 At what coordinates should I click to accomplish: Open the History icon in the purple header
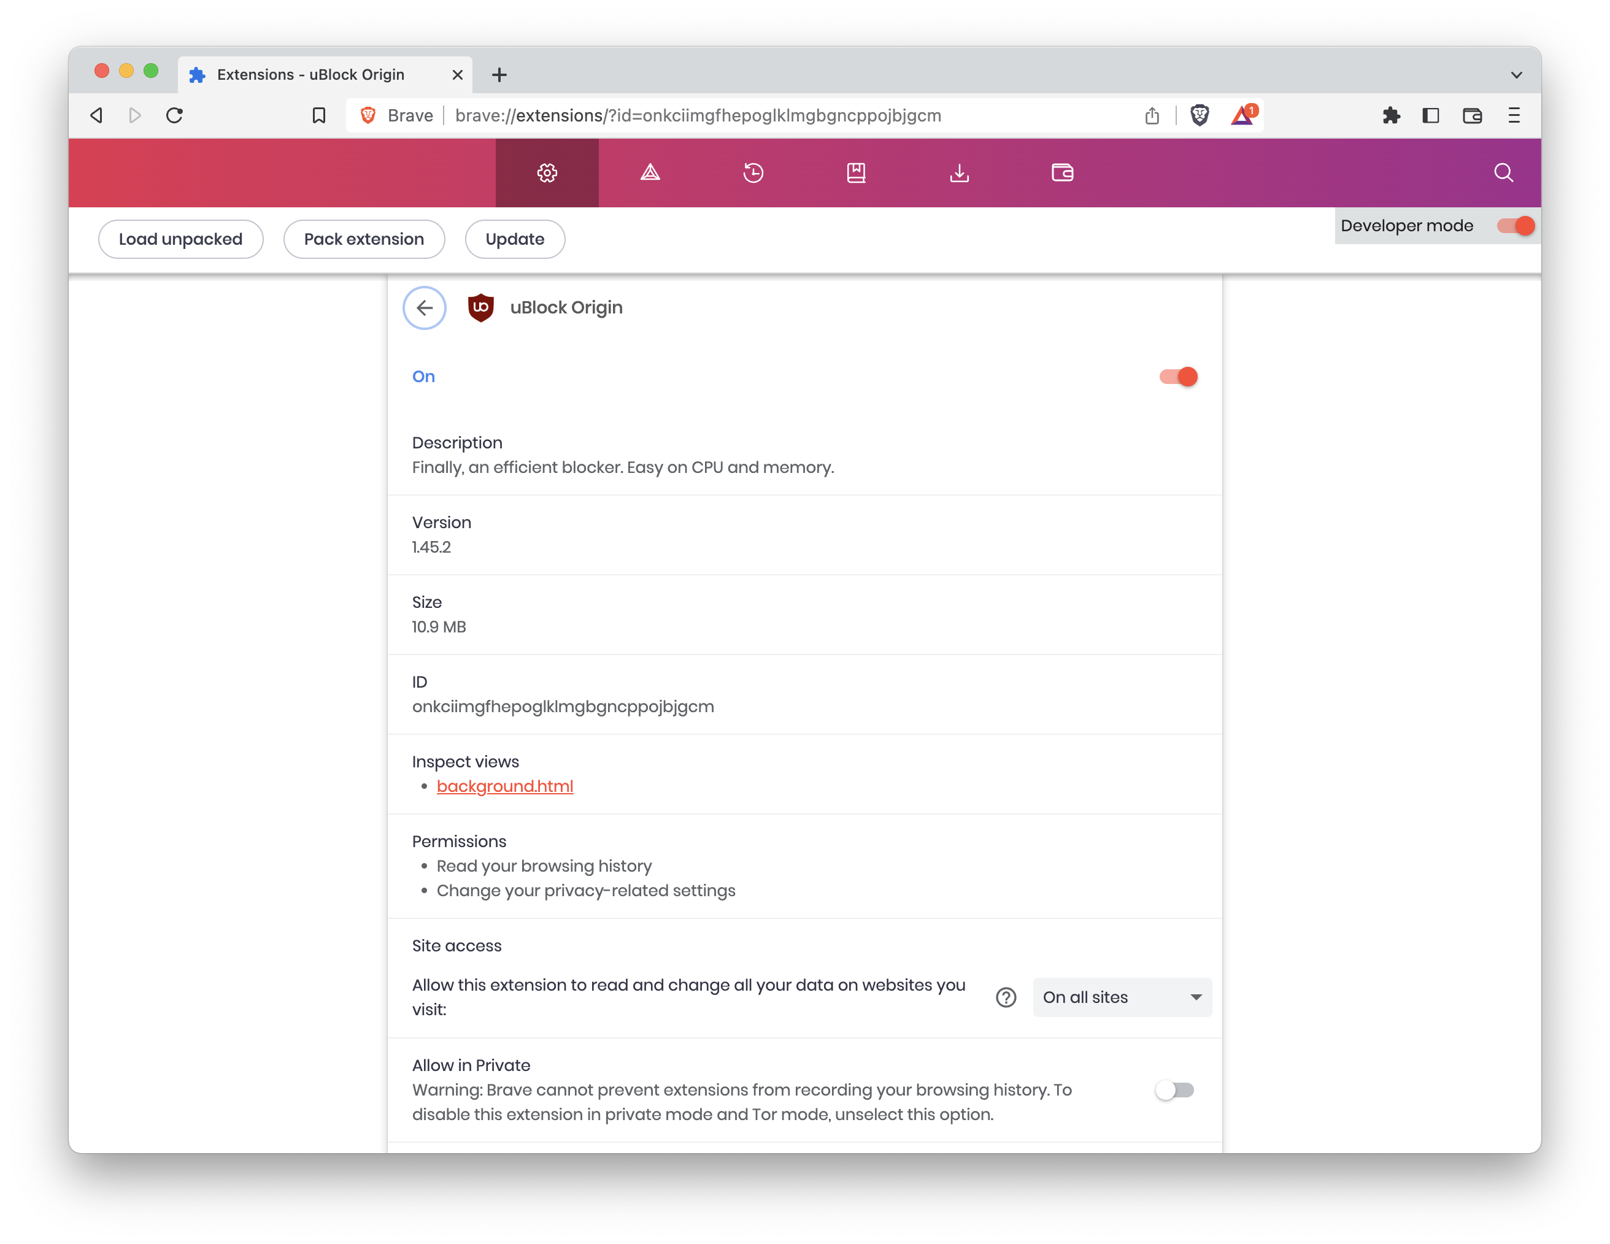click(753, 172)
